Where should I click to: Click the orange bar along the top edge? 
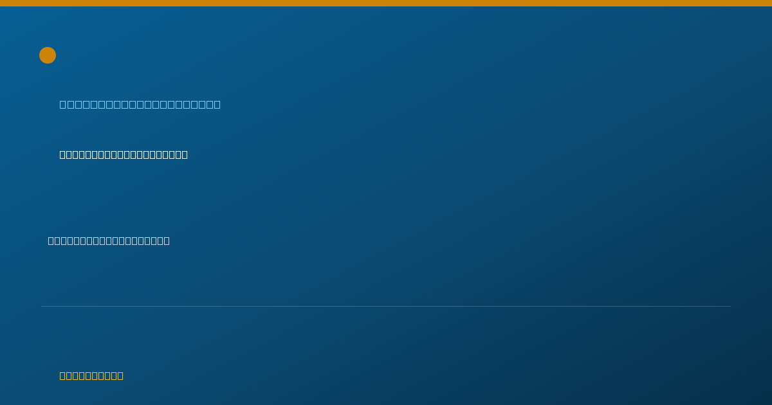click(386, 3)
